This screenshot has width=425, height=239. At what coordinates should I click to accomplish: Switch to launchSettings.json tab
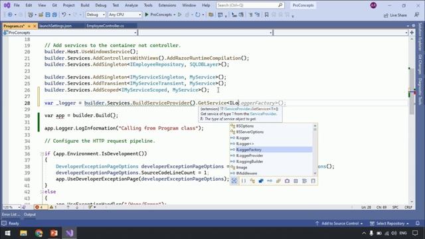56,26
